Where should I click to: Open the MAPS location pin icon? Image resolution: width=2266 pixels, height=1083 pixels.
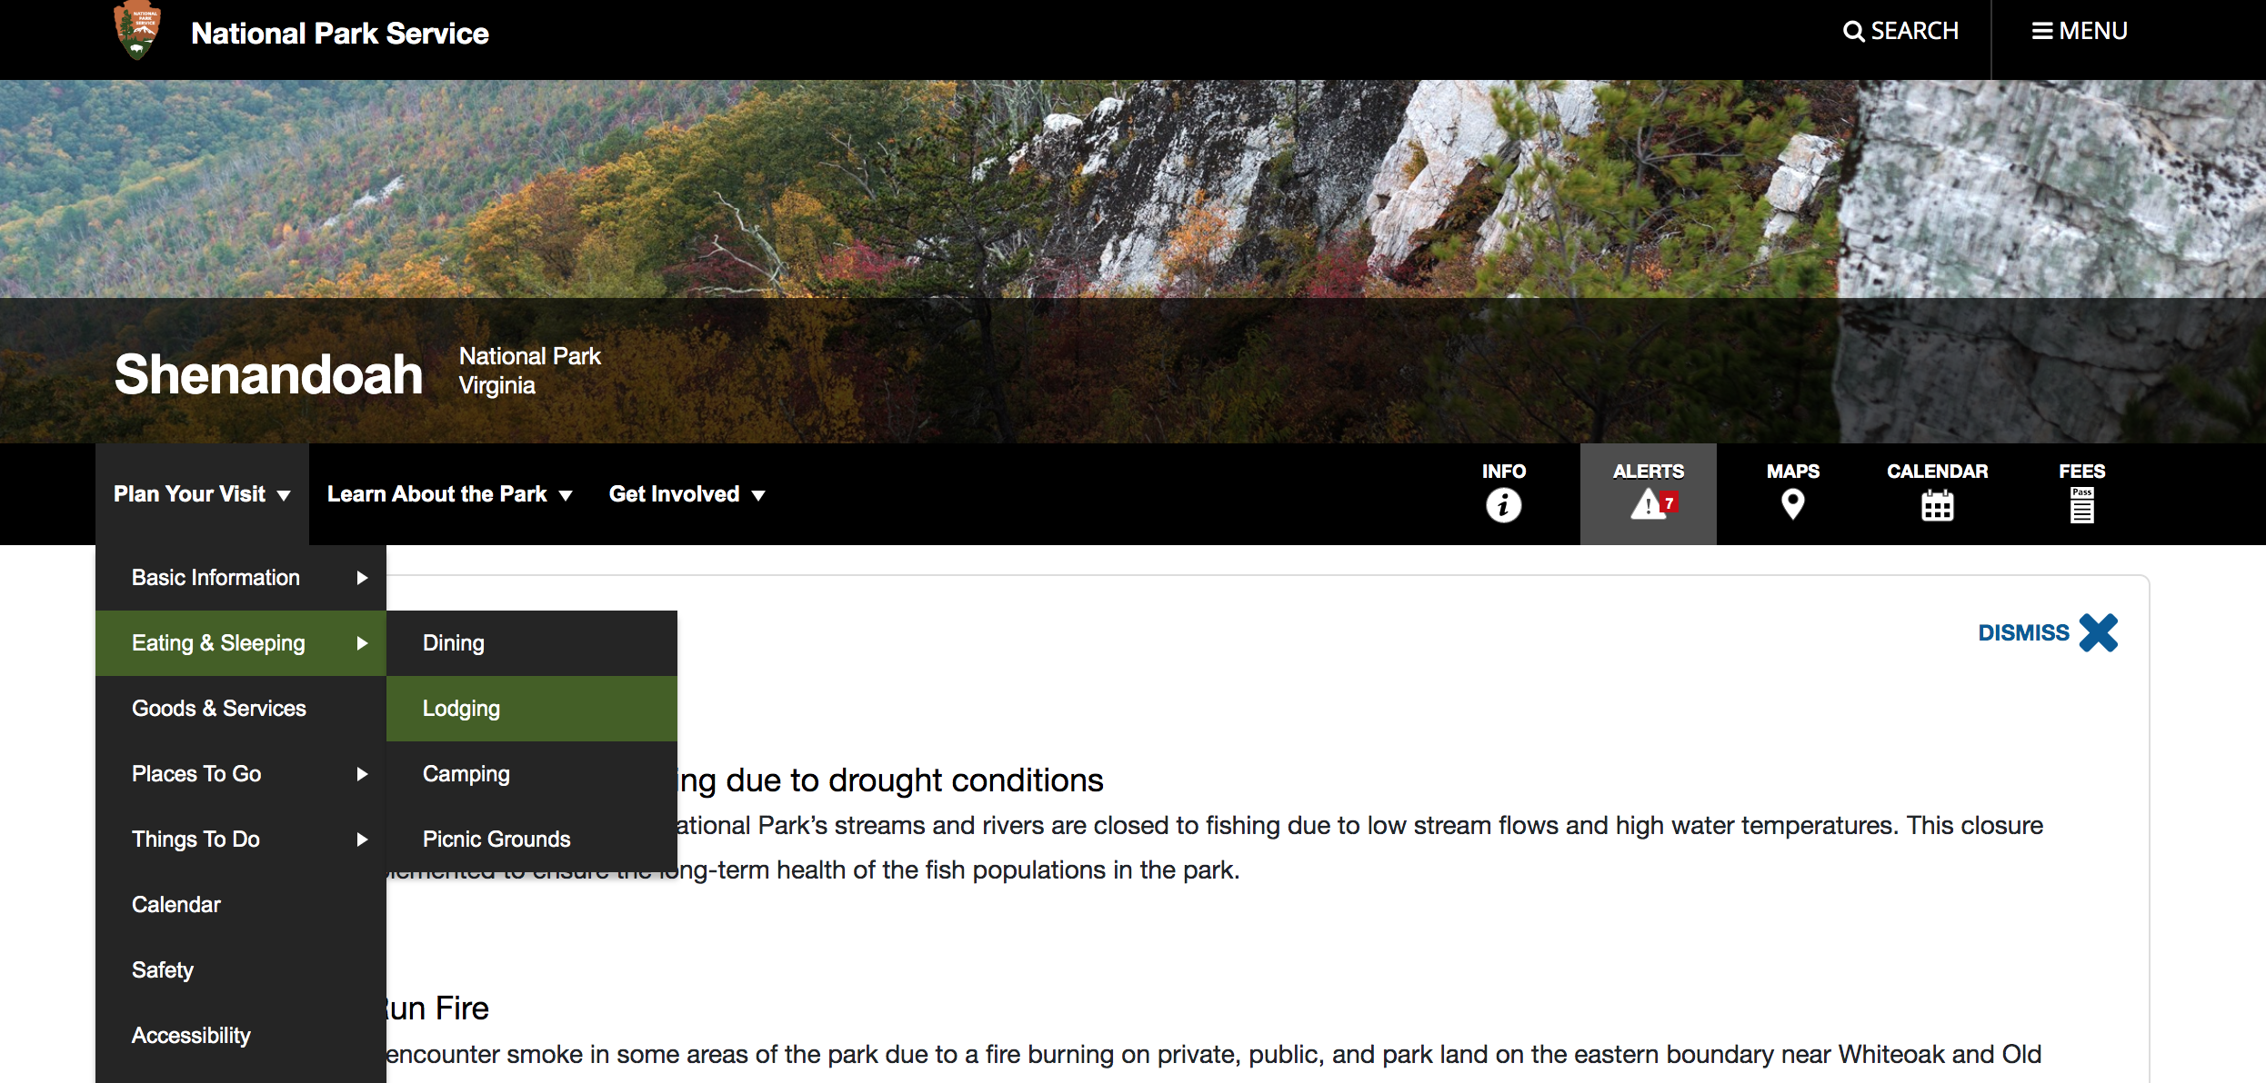[x=1792, y=504]
